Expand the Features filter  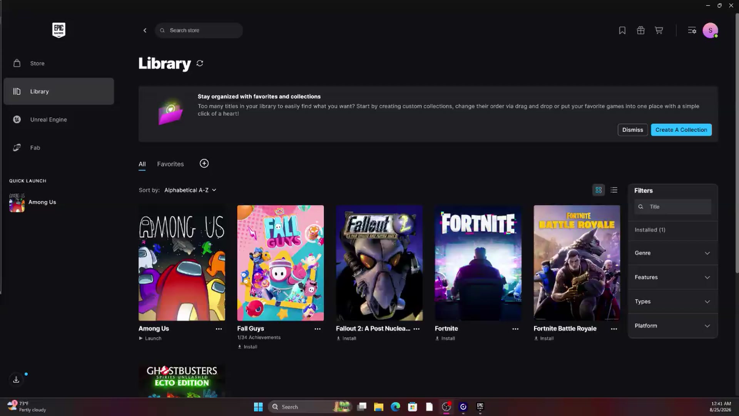click(673, 277)
